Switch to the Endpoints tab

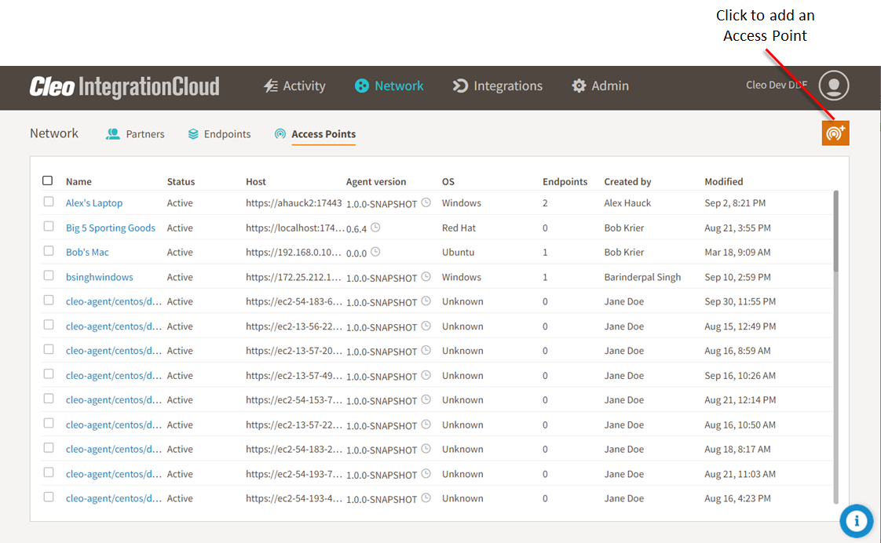(219, 134)
